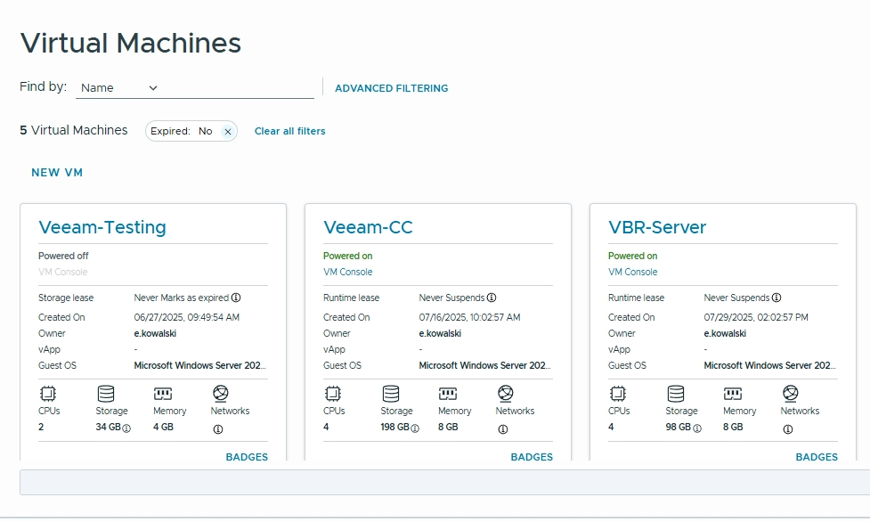The height and width of the screenshot is (522, 870).
Task: Click info icon next to Veeam-Testing storage lease
Action: click(x=236, y=298)
